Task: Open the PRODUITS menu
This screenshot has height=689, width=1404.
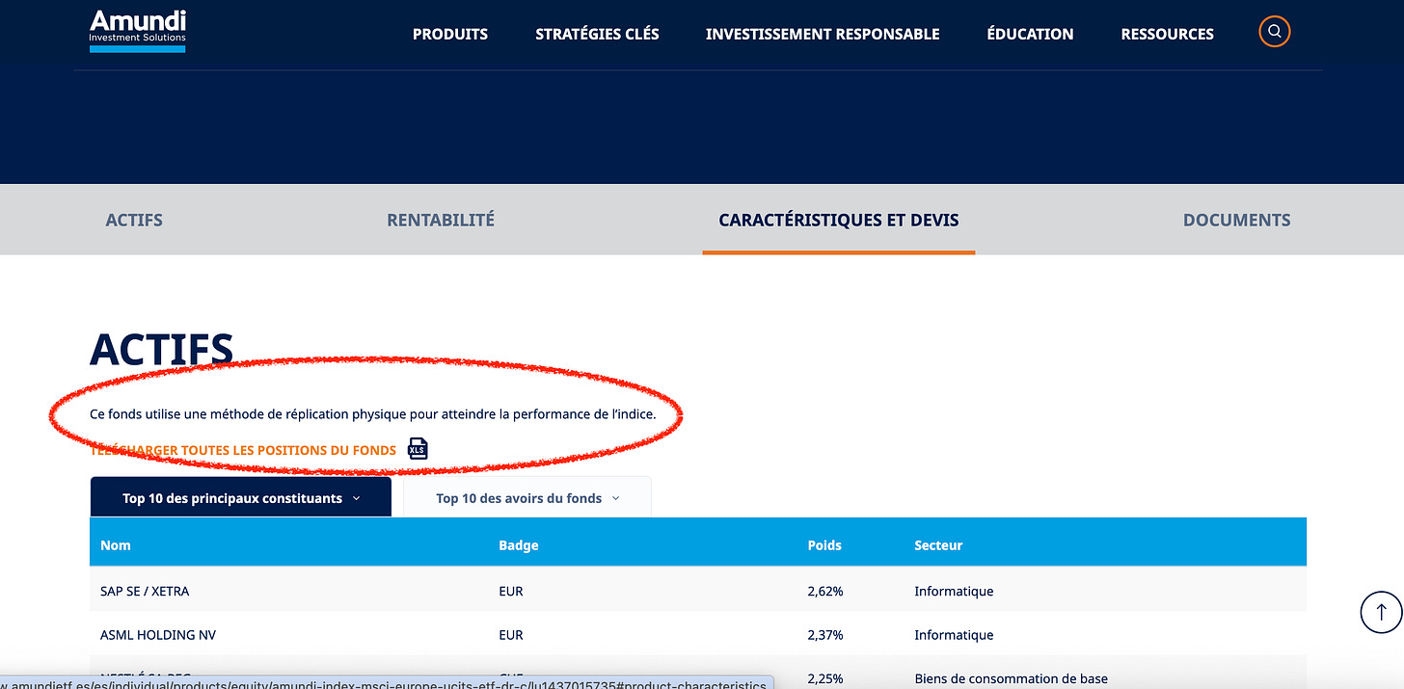Action: (450, 34)
